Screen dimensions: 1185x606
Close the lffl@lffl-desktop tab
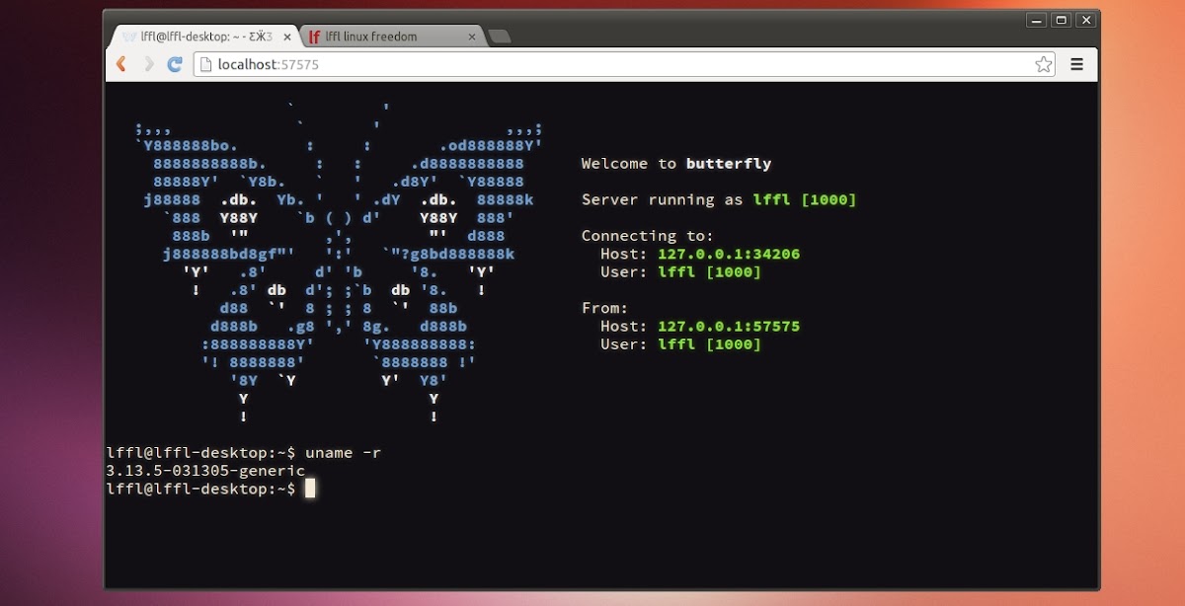tap(287, 37)
